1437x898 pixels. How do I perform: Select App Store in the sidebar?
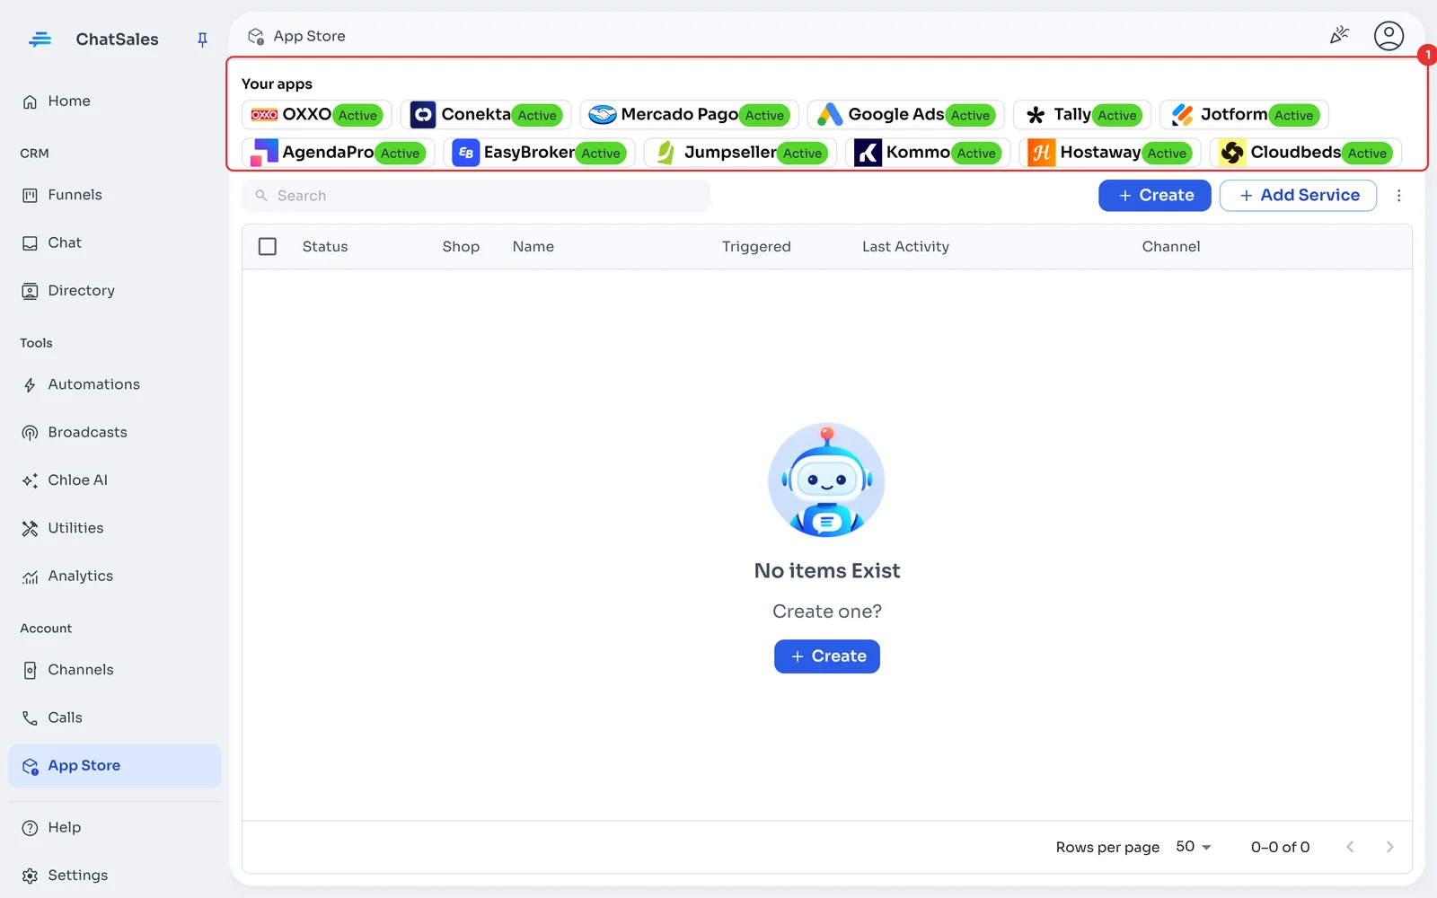click(x=115, y=766)
